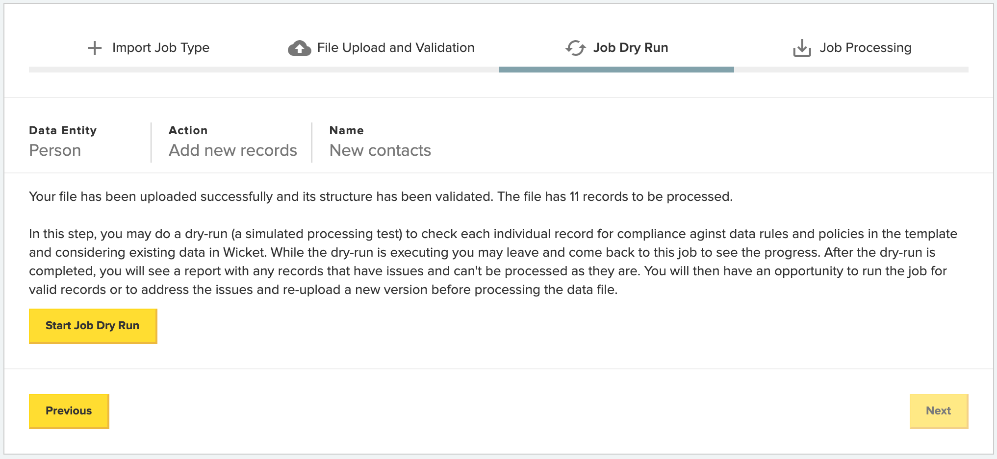Click the Action heading
The height and width of the screenshot is (459, 997).
pos(188,130)
